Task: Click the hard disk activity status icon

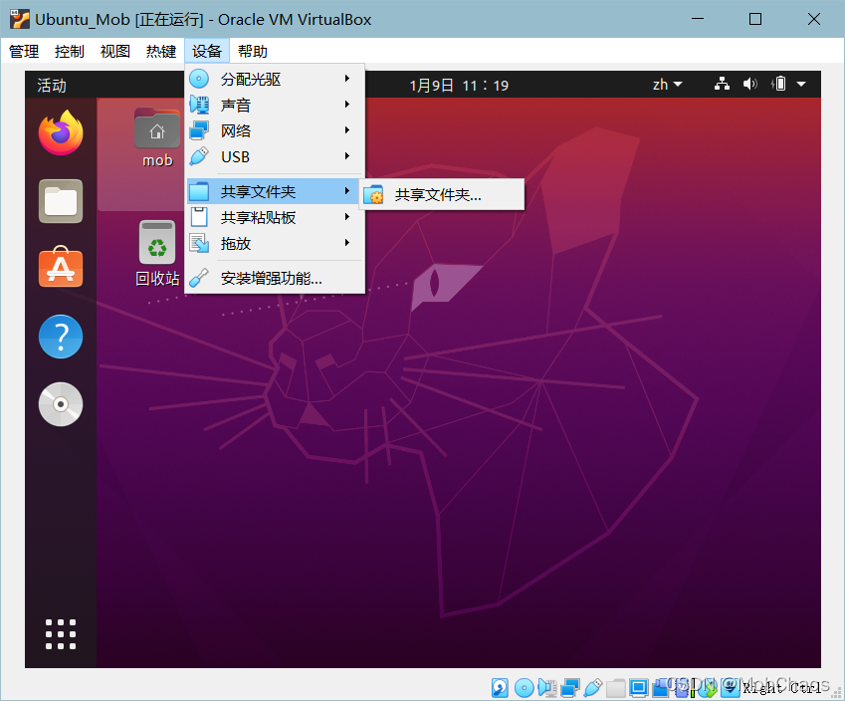Action: point(500,687)
